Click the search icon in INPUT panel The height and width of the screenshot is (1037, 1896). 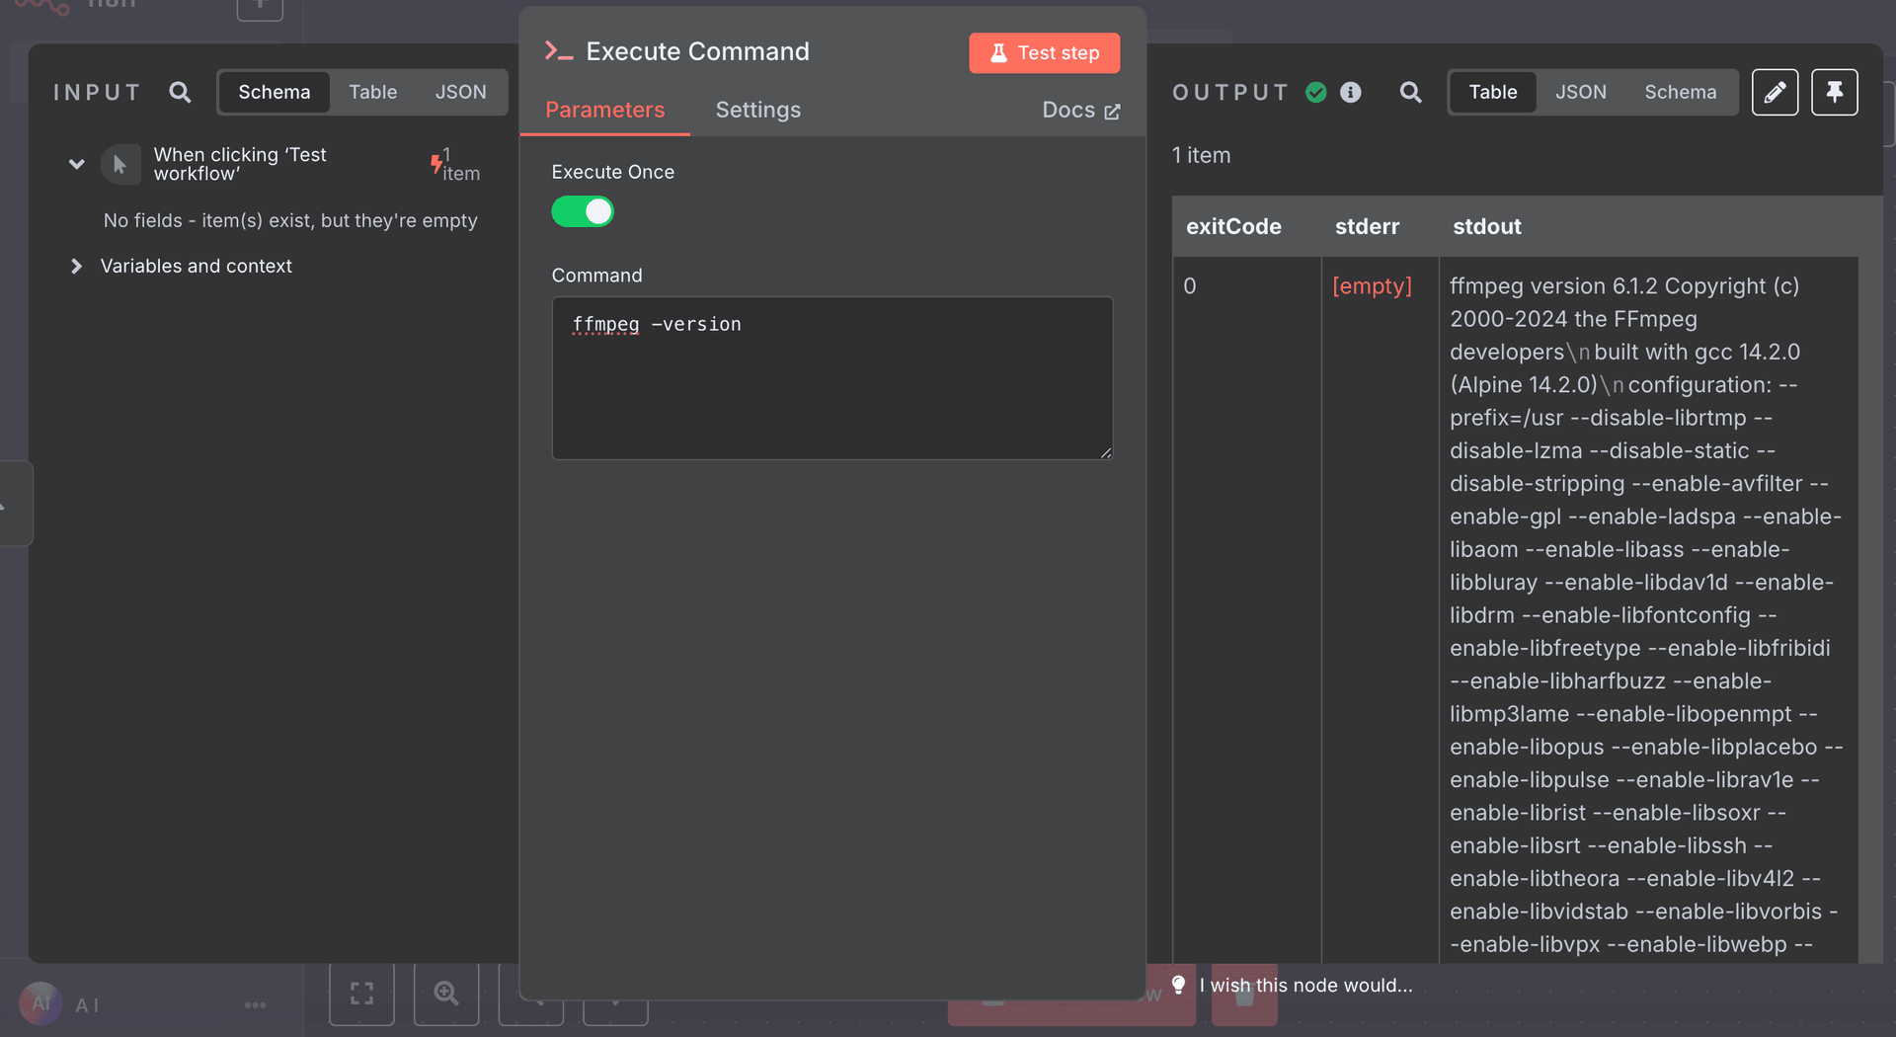point(180,93)
